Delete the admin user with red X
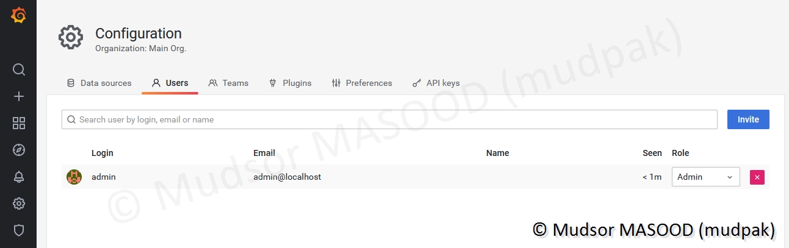The width and height of the screenshot is (789, 248). (757, 177)
